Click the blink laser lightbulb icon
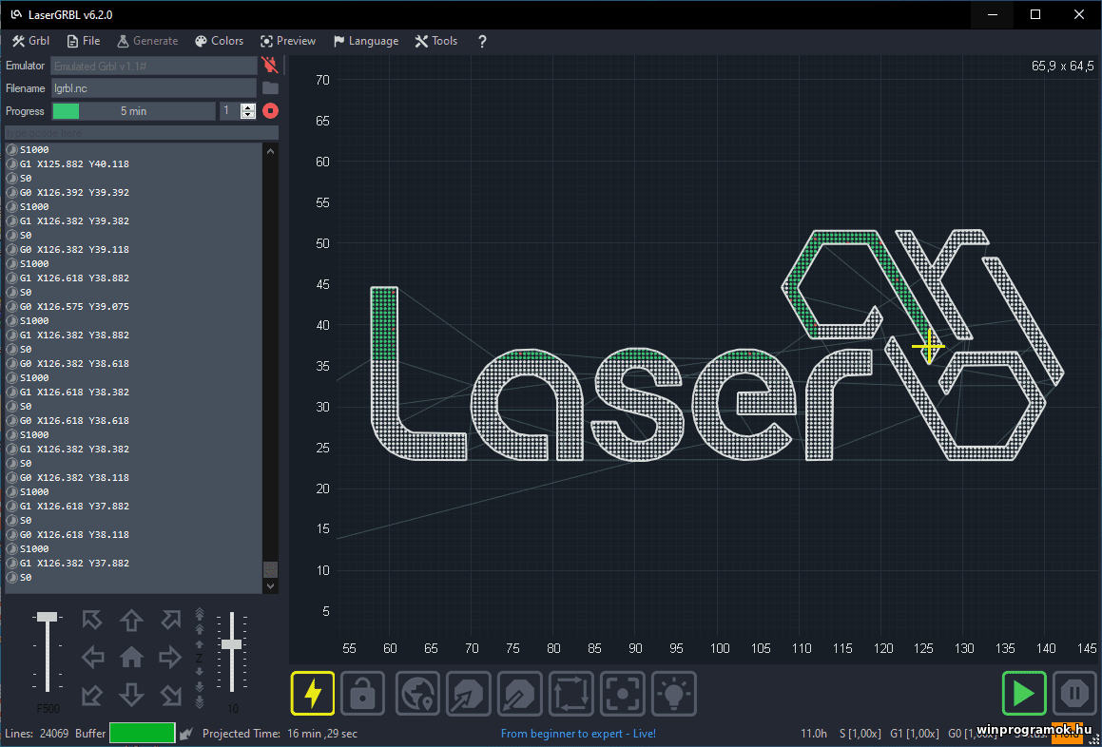This screenshot has width=1102, height=747. point(674,693)
